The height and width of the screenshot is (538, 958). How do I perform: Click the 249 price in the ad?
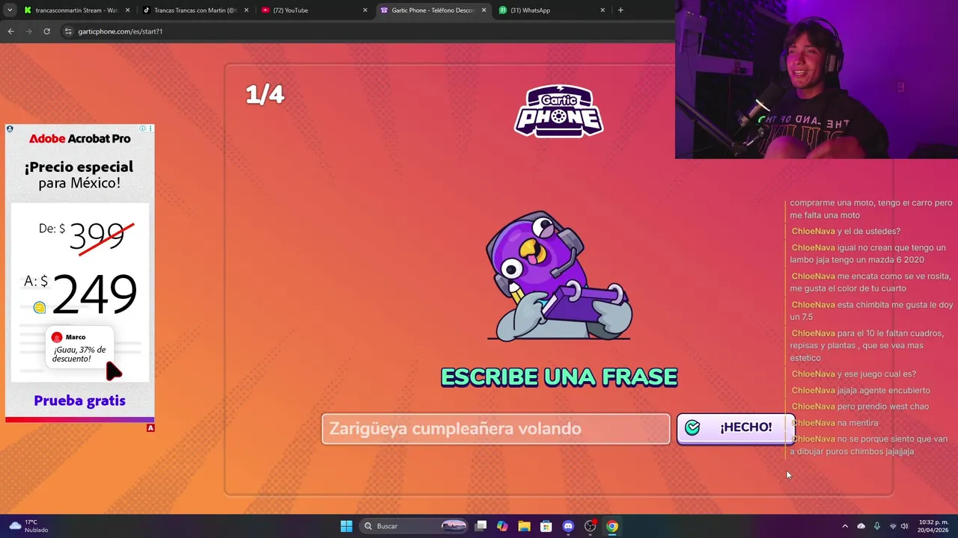pos(94,294)
